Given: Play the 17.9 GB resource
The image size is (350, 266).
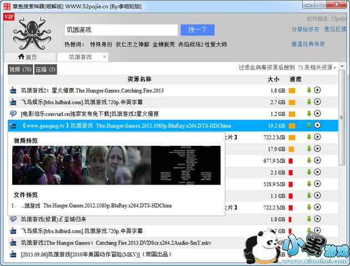Looking at the screenshot, I should (317, 149).
